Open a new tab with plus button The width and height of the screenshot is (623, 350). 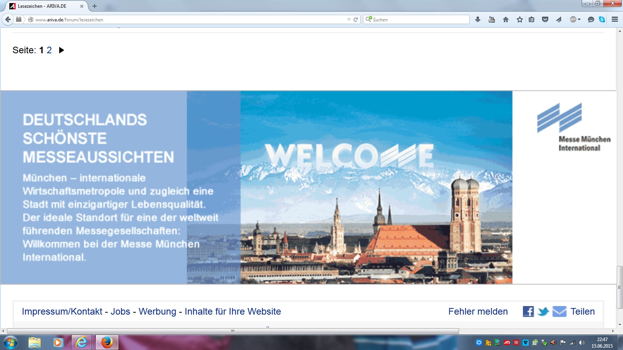95,6
